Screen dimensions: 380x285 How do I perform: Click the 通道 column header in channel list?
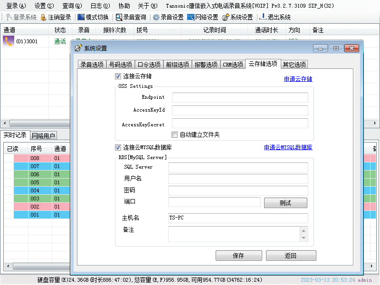(x=24, y=30)
